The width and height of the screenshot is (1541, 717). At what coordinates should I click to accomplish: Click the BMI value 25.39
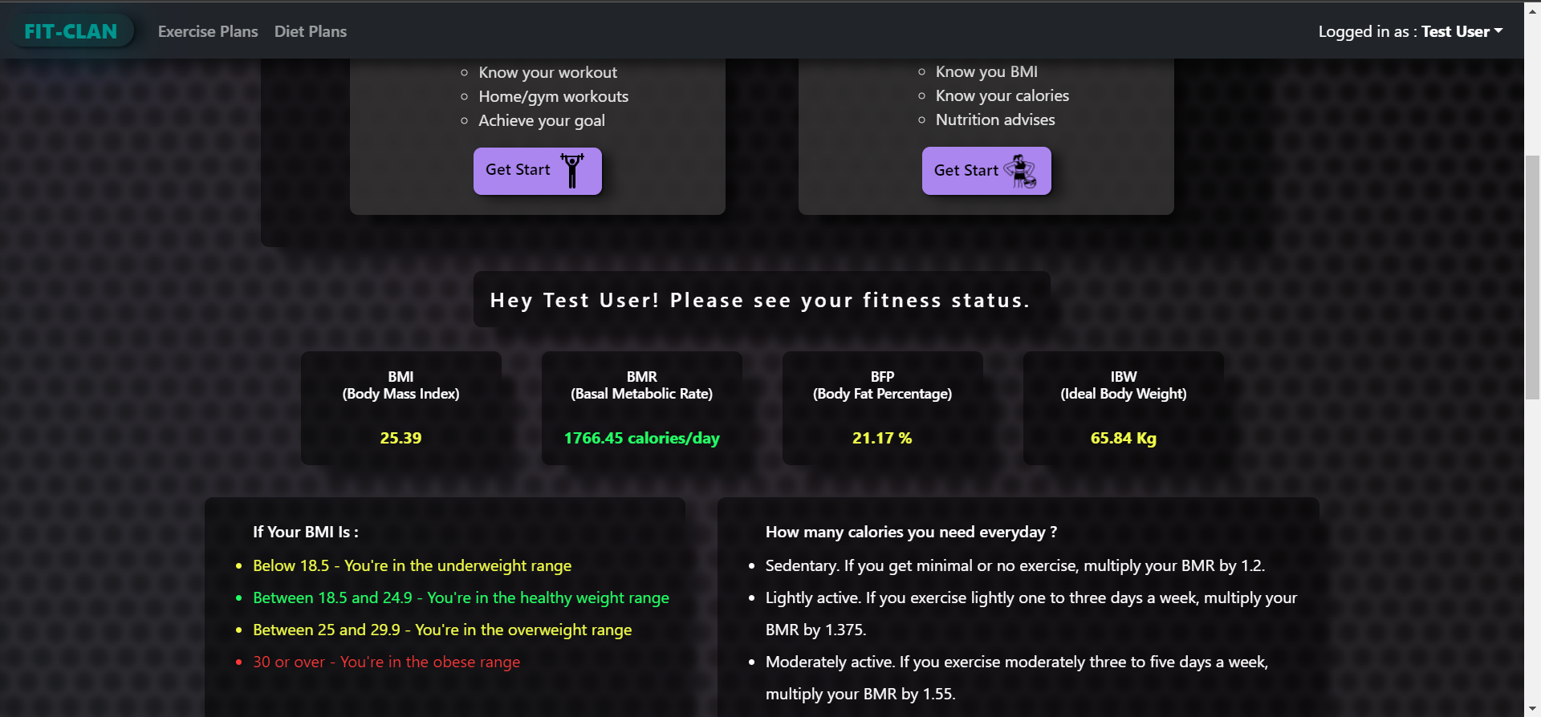pos(400,438)
